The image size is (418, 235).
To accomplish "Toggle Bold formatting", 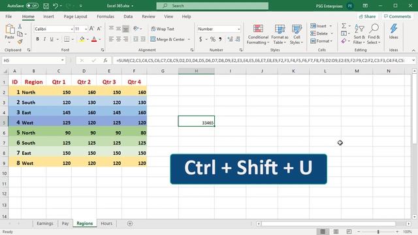I will pyautogui.click(x=38, y=39).
